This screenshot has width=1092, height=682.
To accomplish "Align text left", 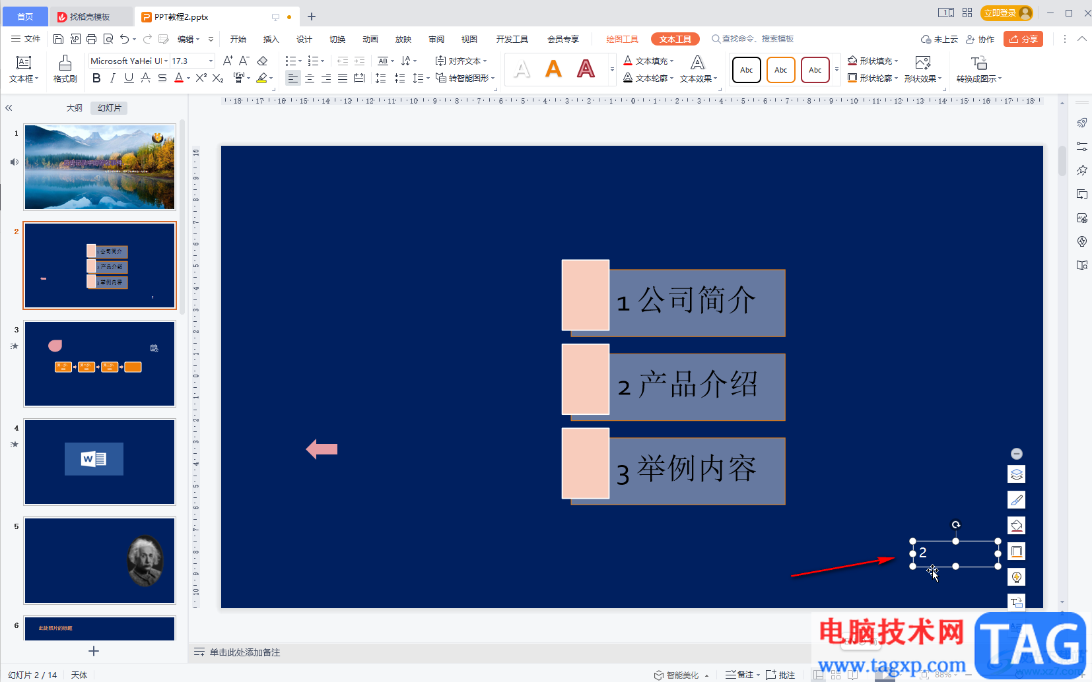I will point(293,78).
